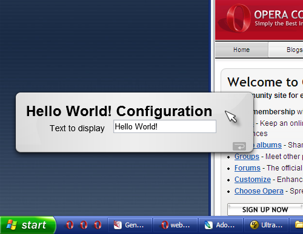Click the "Welcome to" heading text
Viewport: 303px width, 234px height.
coord(262,82)
